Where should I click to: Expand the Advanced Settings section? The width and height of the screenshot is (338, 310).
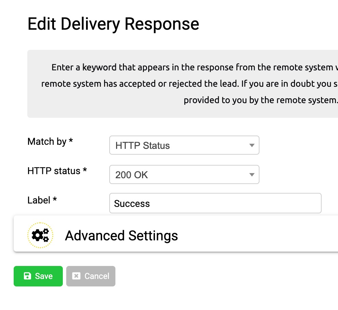coord(121,236)
